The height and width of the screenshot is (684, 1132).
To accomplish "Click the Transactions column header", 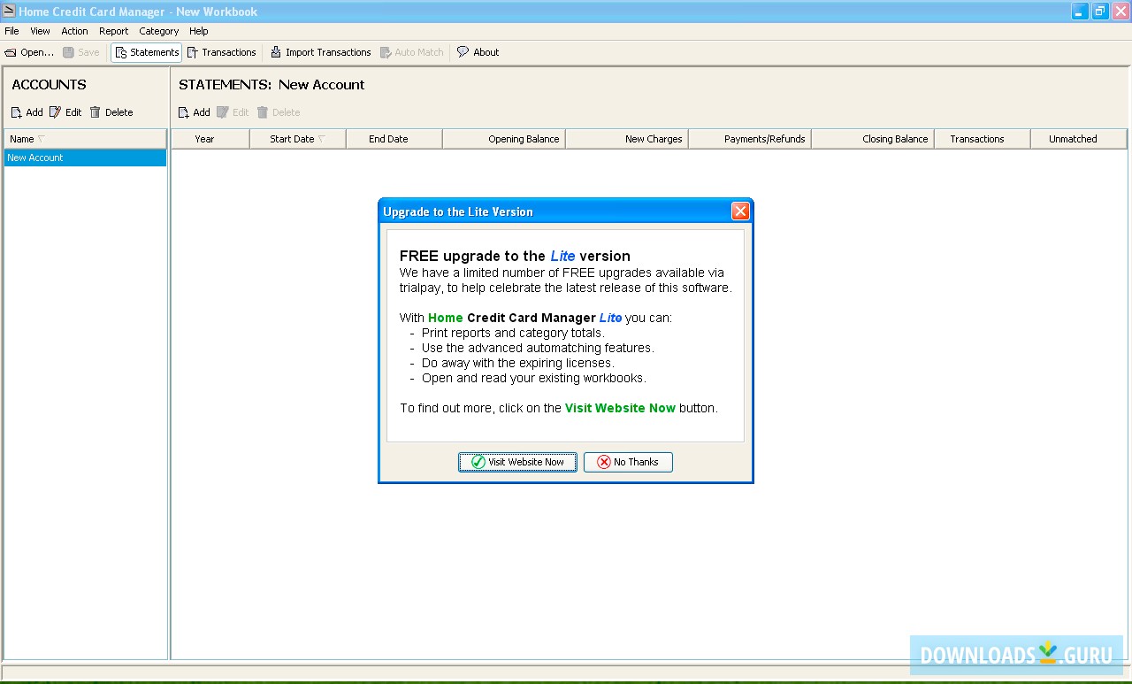I will pyautogui.click(x=983, y=139).
